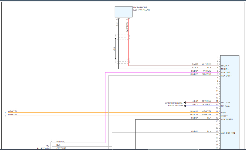Image resolution: width=246 pixels, height=150 pixels.
Task: Click the Microphone component box
Action: click(124, 12)
